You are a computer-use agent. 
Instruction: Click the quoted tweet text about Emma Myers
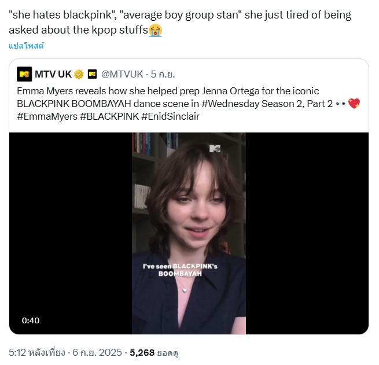[x=189, y=104]
